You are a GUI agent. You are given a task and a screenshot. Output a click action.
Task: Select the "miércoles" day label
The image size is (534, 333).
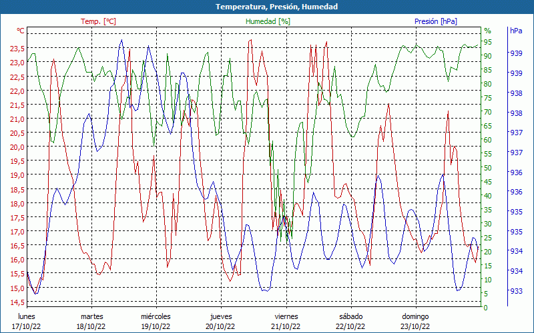click(x=156, y=317)
